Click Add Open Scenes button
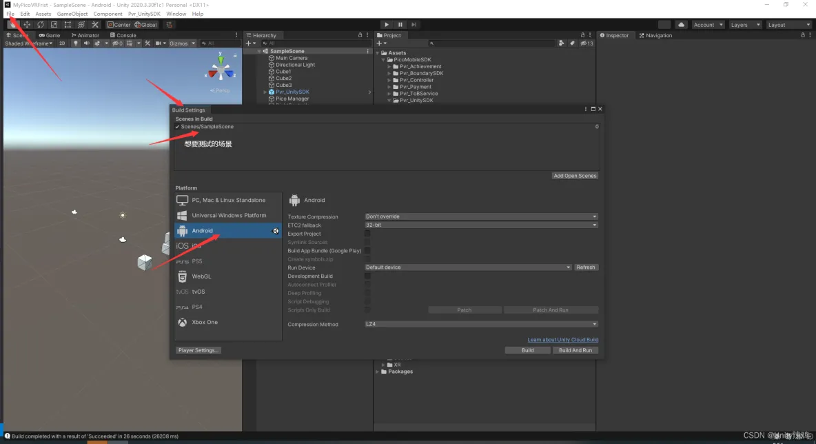This screenshot has height=444, width=816. pyautogui.click(x=575, y=175)
